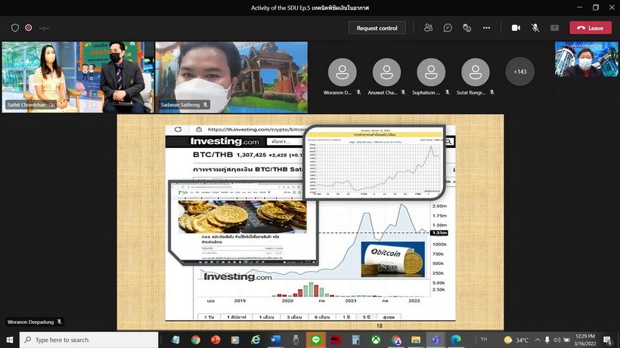Image resolution: width=620 pixels, height=348 pixels.
Task: Open Google Chrome from the taskbar
Action: coord(196,340)
